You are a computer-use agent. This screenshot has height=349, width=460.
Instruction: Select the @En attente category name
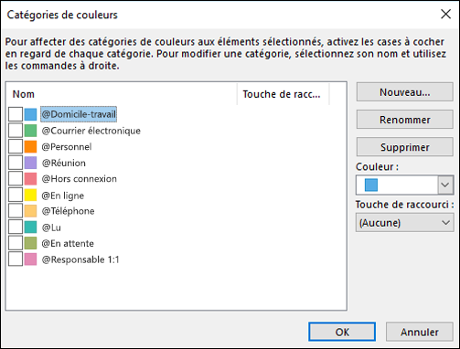[68, 243]
